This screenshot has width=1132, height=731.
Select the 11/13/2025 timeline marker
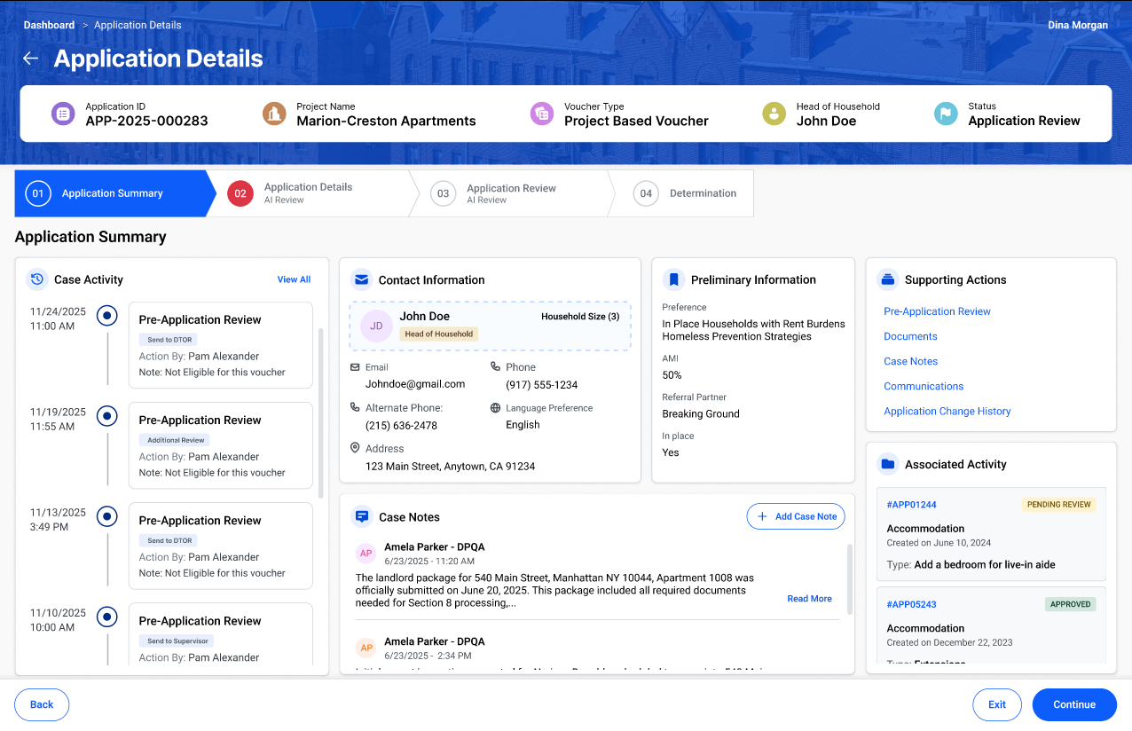107,515
